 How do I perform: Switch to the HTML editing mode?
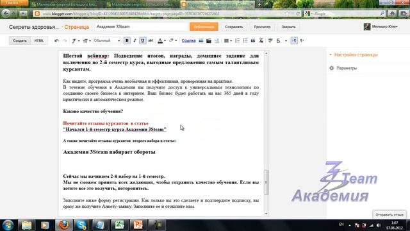[39, 40]
